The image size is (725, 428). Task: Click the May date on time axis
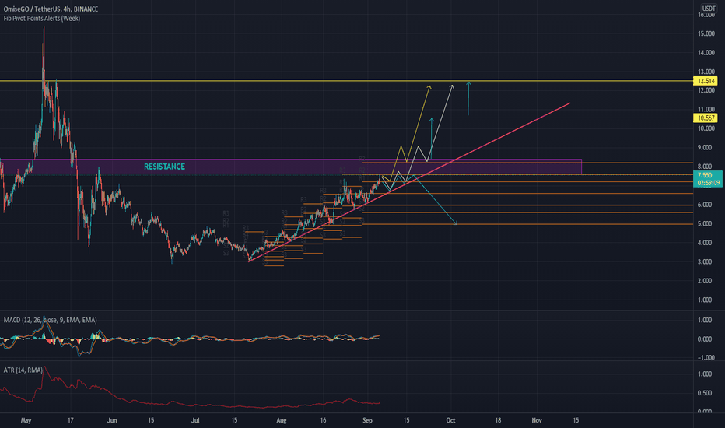pyautogui.click(x=26, y=420)
